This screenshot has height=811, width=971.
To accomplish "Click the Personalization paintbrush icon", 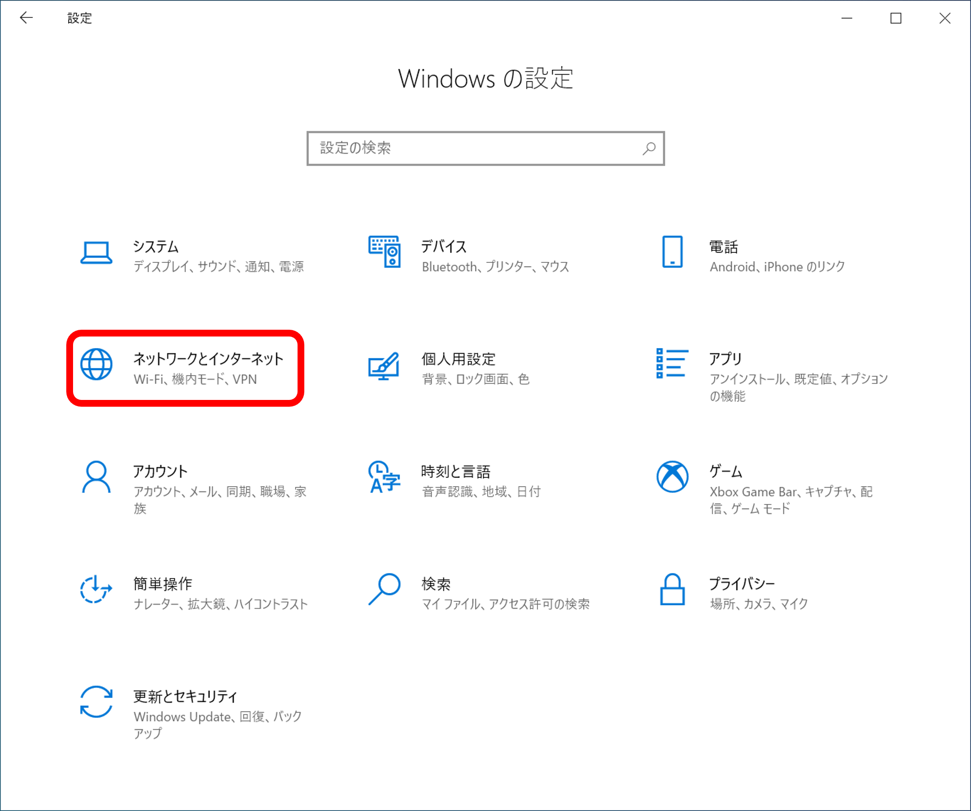I will click(384, 366).
